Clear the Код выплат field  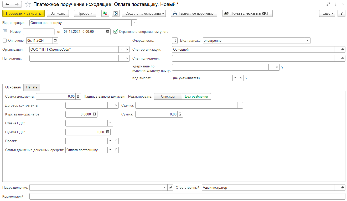click(241, 78)
